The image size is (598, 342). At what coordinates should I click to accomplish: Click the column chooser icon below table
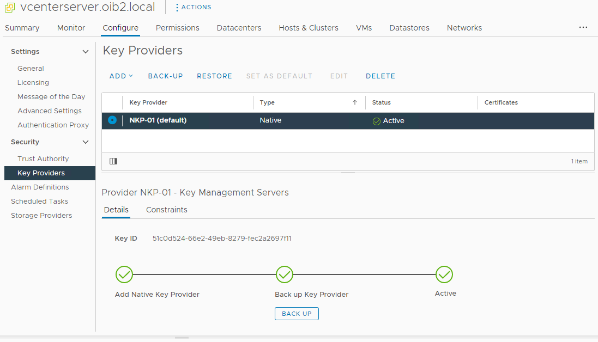[x=113, y=161]
